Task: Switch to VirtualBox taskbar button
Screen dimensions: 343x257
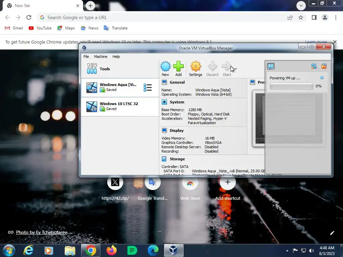Action: pyautogui.click(x=174, y=250)
